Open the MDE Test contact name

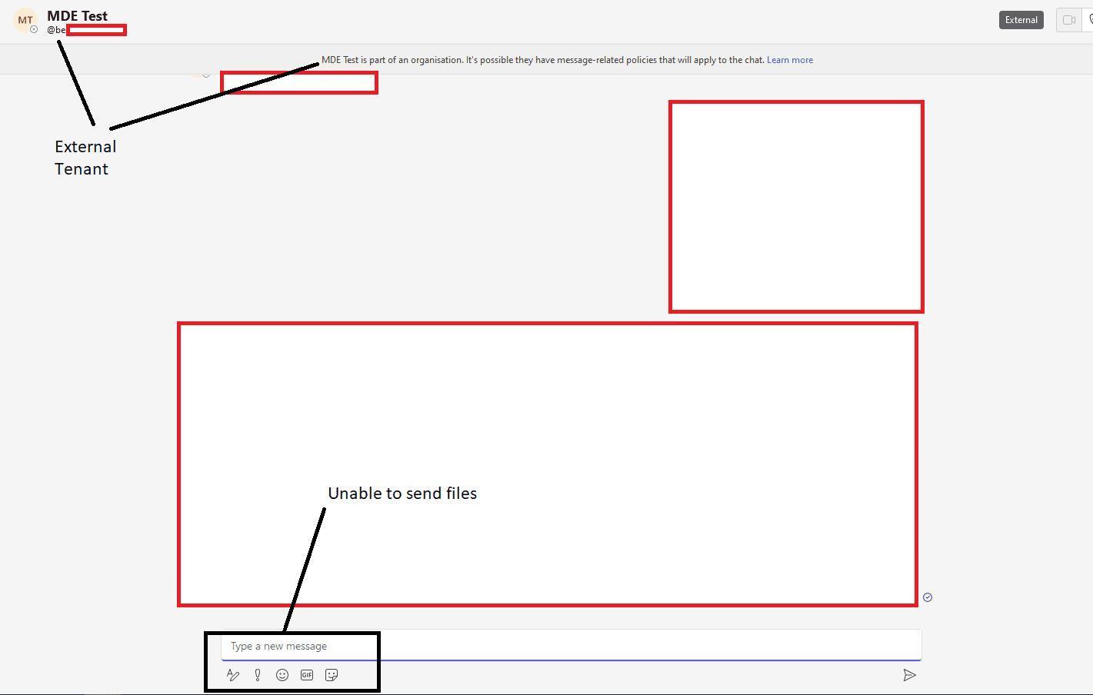pyautogui.click(x=77, y=15)
